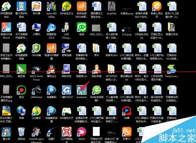This screenshot has width=196, height=143.
Task: Open the 新建文件夹 folder
Action: [172, 27]
